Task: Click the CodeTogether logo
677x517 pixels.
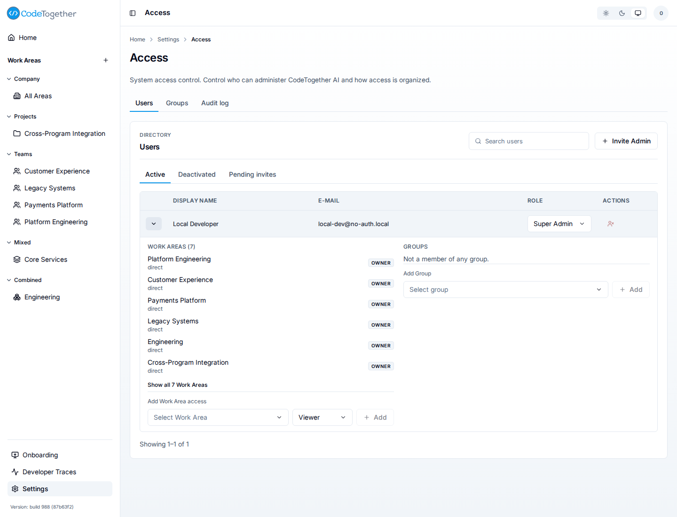Action: pos(41,14)
